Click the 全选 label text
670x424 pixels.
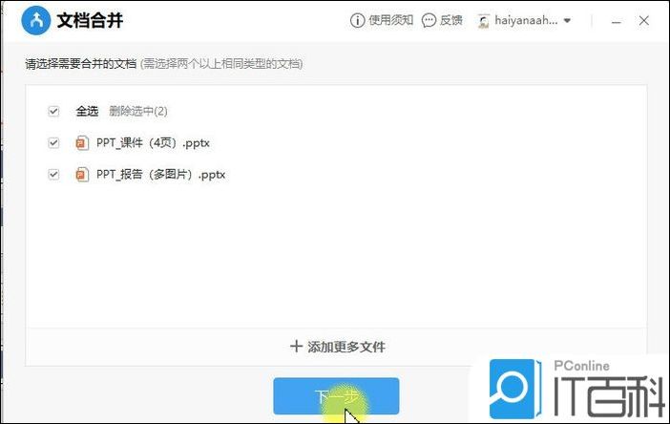[87, 111]
